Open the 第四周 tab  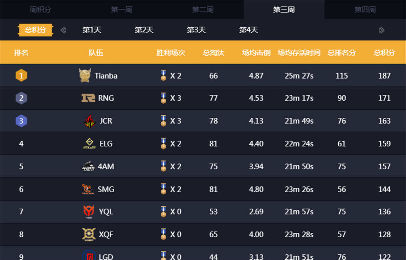365,9
